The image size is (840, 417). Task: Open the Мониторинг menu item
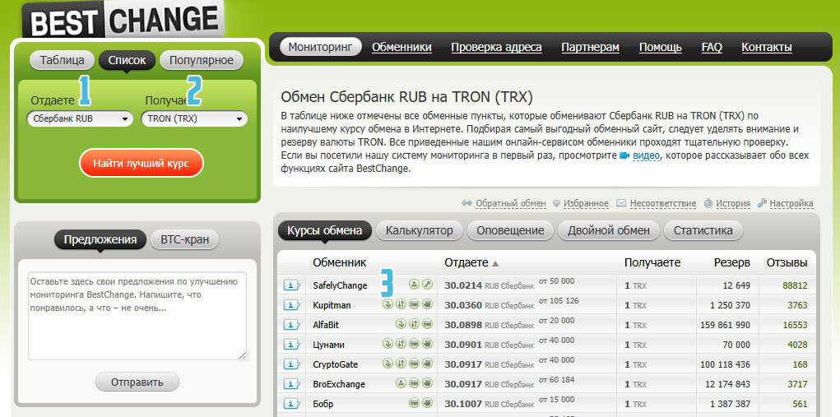(x=320, y=47)
